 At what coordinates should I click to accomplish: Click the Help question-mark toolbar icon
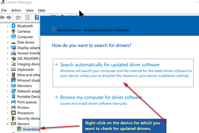pos(37,17)
